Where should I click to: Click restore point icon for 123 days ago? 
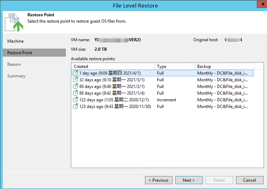click(x=76, y=107)
